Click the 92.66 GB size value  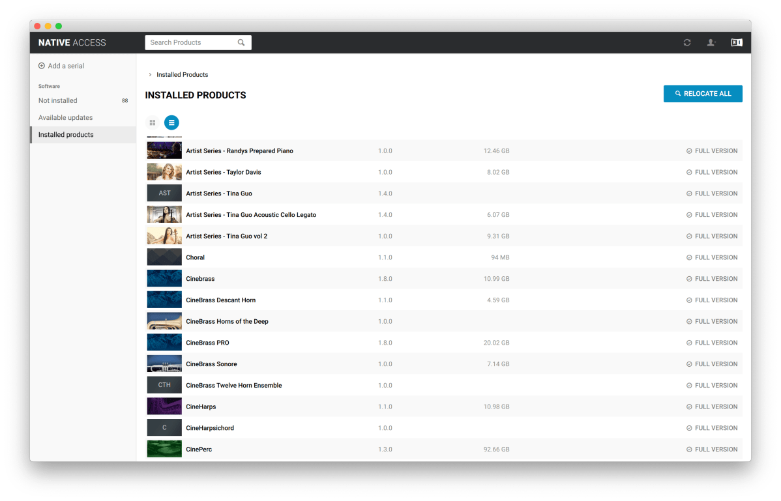[497, 450]
